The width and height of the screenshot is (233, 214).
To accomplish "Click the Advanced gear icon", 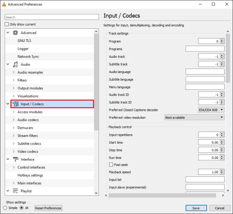I will click(x=15, y=33).
